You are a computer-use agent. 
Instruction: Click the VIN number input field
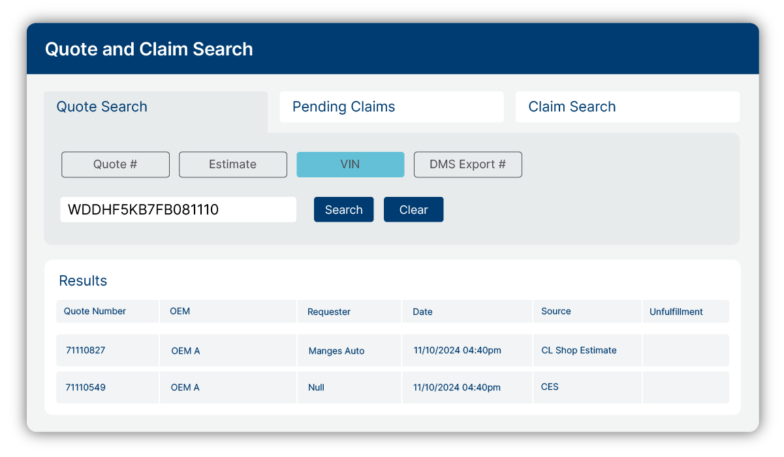178,210
